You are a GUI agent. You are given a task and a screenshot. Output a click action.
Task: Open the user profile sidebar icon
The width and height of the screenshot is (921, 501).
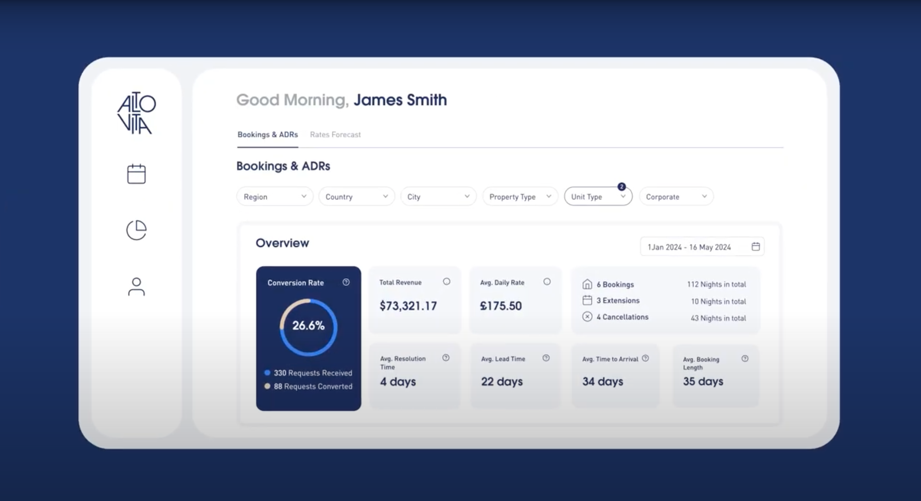pyautogui.click(x=137, y=287)
